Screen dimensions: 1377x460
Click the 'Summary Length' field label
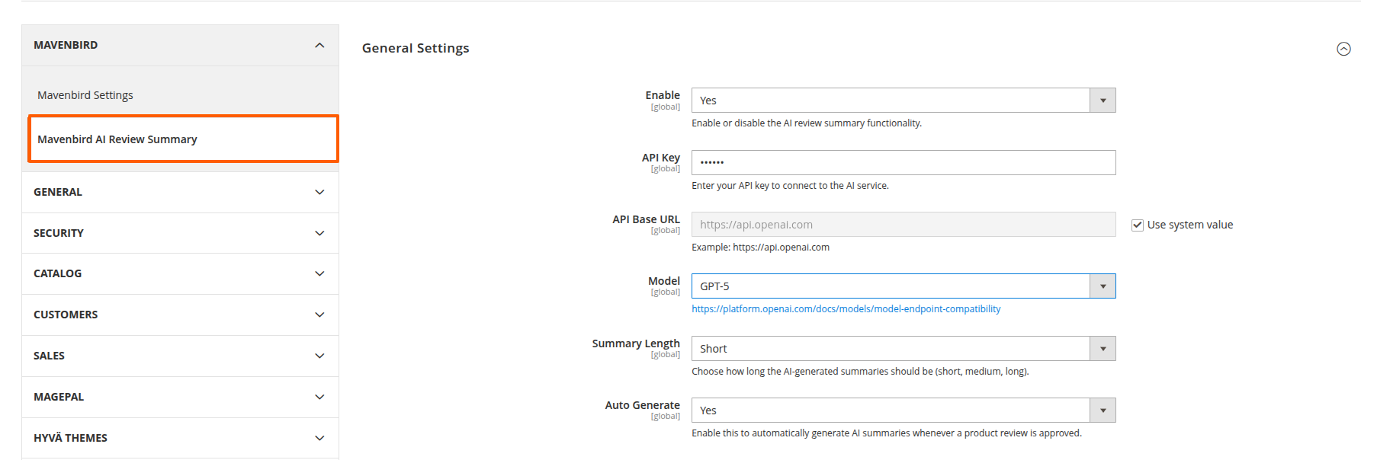(x=636, y=343)
